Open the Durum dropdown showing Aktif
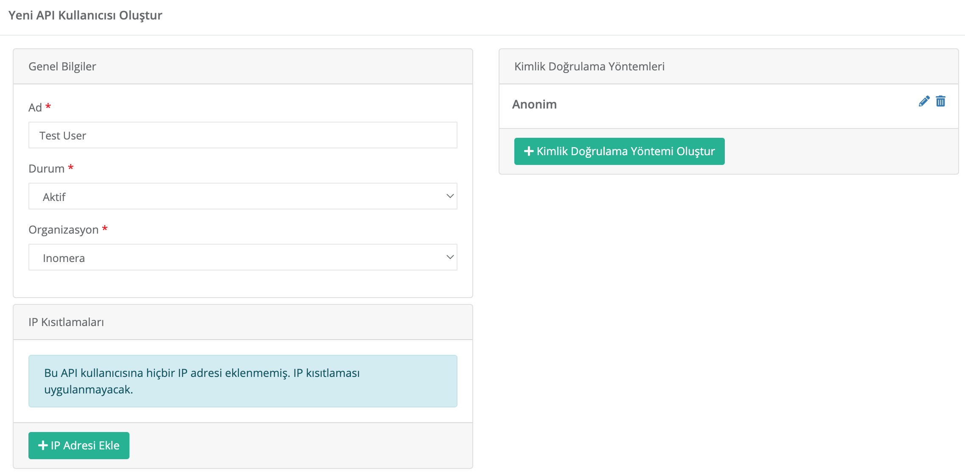 [243, 196]
